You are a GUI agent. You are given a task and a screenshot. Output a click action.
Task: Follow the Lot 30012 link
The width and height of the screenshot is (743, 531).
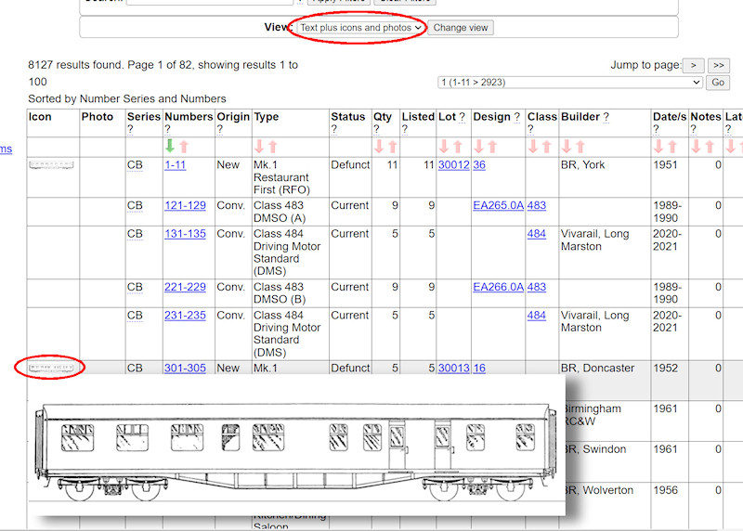click(453, 165)
